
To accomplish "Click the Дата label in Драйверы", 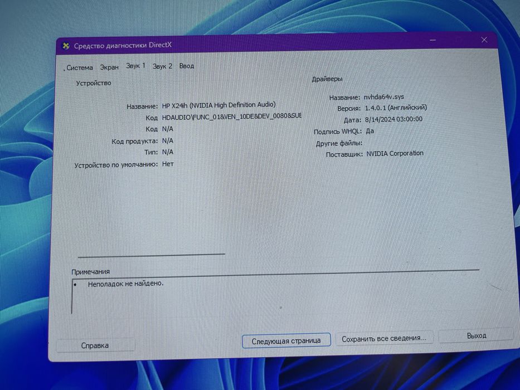I will tap(352, 120).
